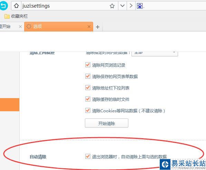Toggle 清除Cookies等网站数据 checkbox

[88, 111]
